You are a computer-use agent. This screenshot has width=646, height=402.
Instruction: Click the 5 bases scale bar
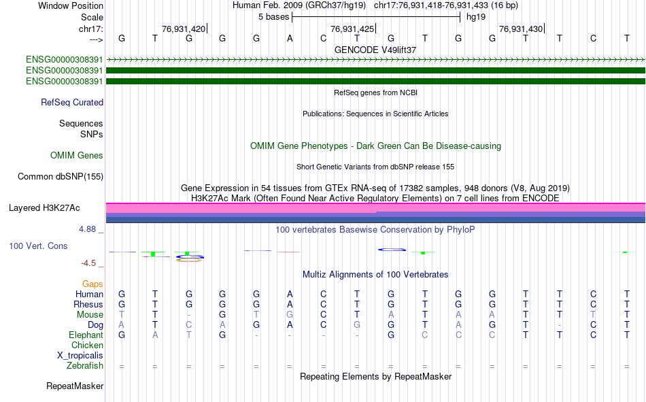click(x=376, y=17)
